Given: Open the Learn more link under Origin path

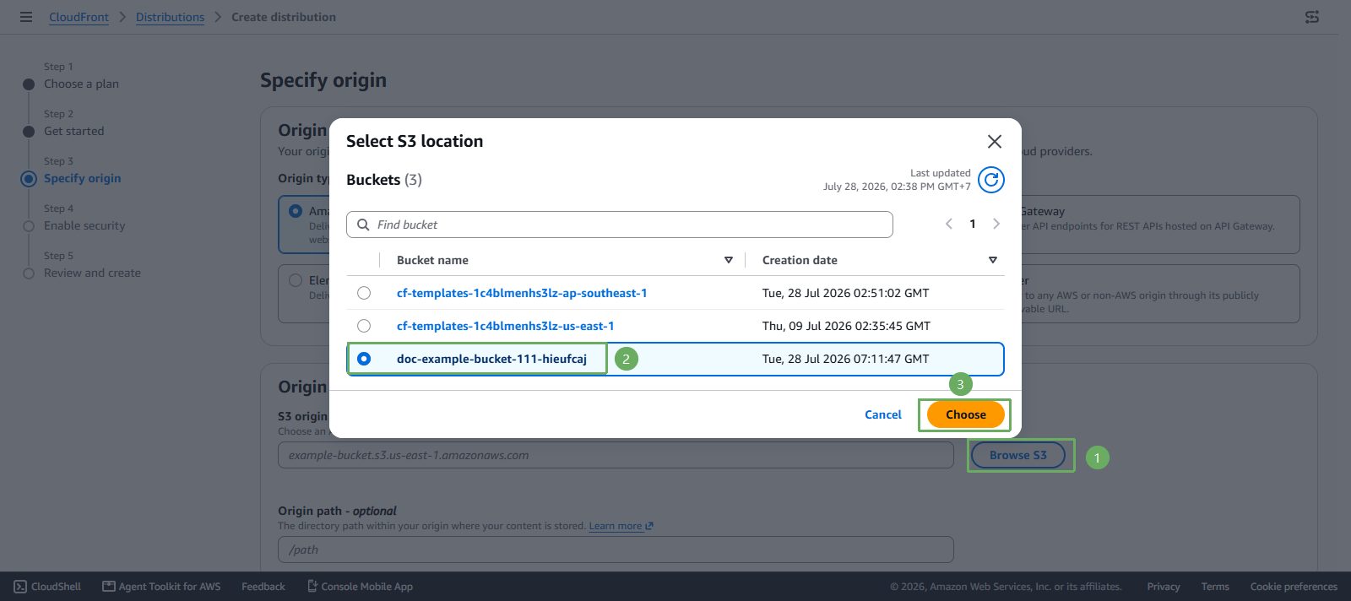Looking at the screenshot, I should click(x=621, y=526).
